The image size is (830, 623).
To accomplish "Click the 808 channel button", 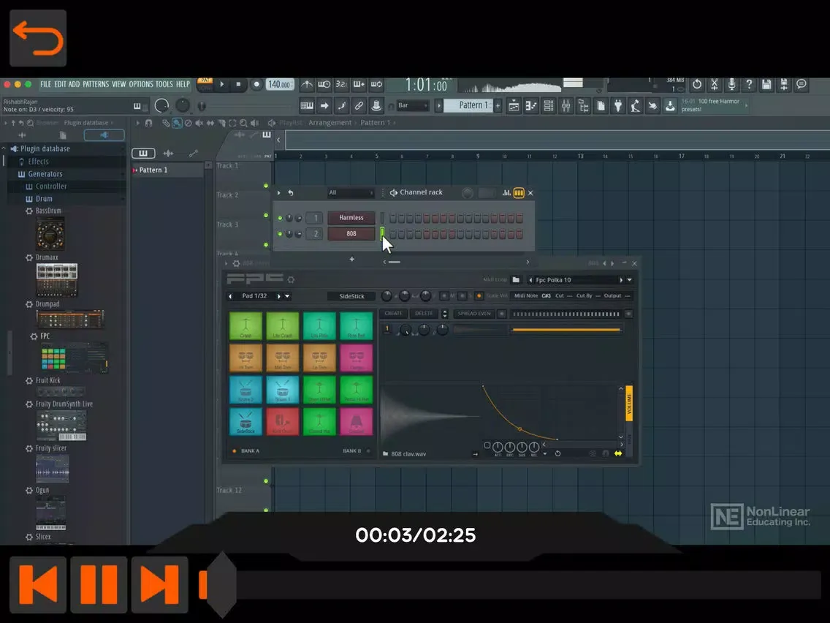I will [351, 234].
